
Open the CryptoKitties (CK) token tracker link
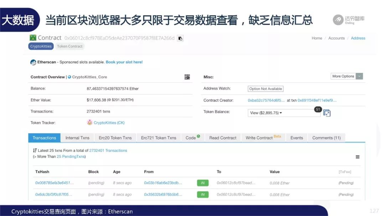click(109, 123)
